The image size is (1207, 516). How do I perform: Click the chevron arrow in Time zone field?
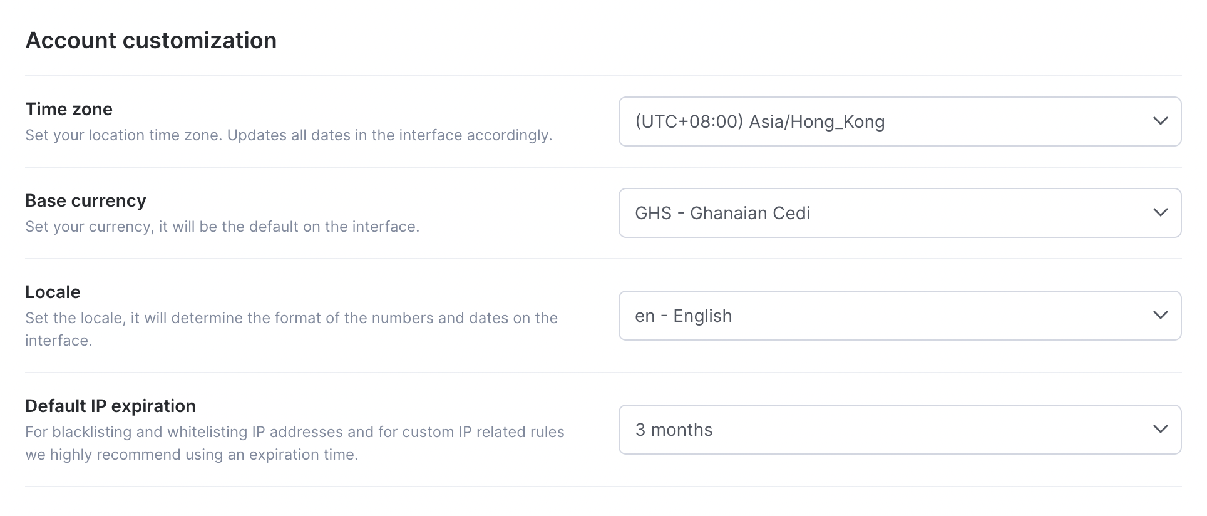pos(1160,121)
